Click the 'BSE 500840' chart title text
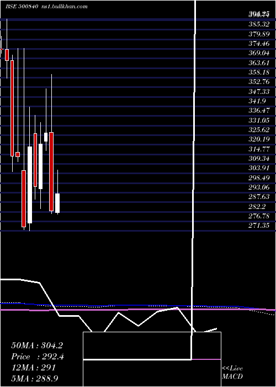 [x=22, y=7]
